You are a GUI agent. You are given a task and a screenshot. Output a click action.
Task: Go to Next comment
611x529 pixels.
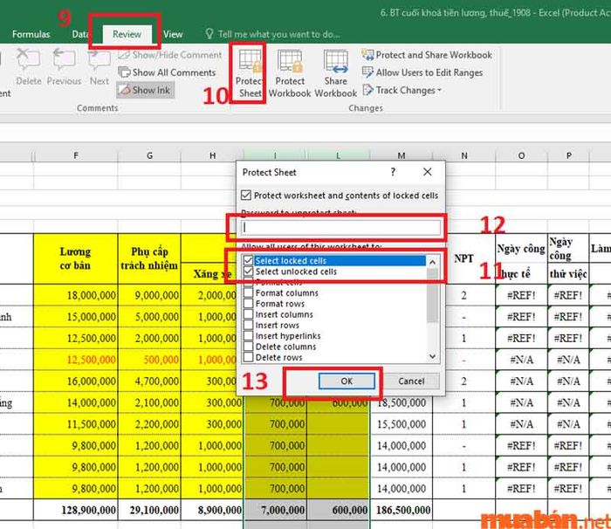pos(99,66)
